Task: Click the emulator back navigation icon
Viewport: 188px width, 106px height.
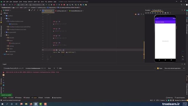Action: click(158, 13)
